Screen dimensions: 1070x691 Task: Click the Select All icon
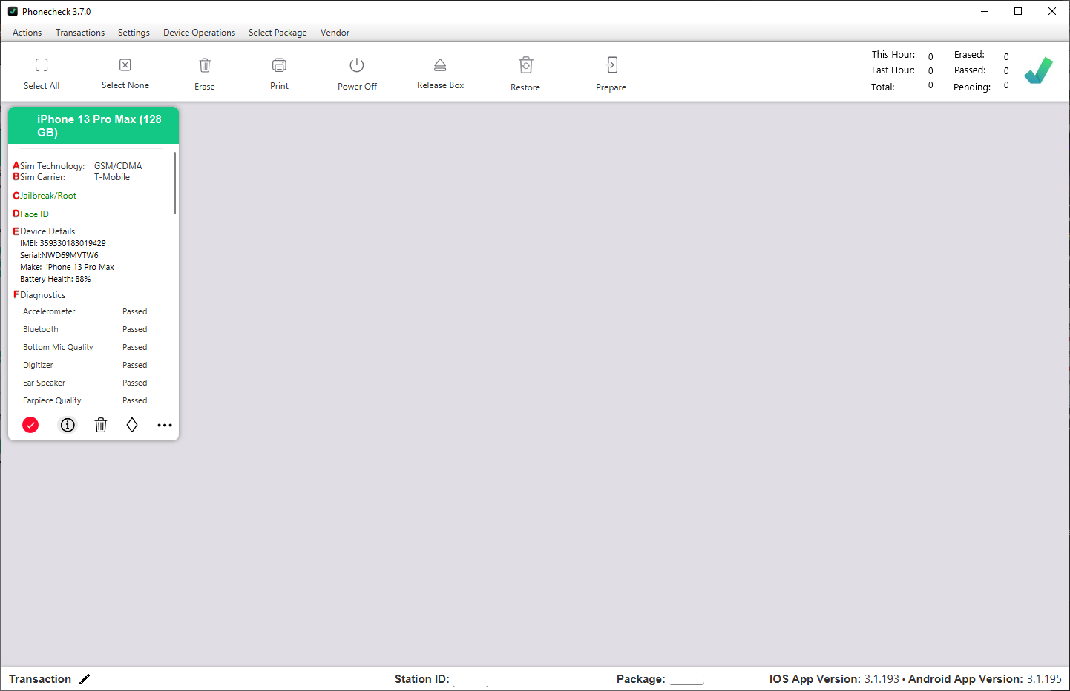(x=42, y=65)
